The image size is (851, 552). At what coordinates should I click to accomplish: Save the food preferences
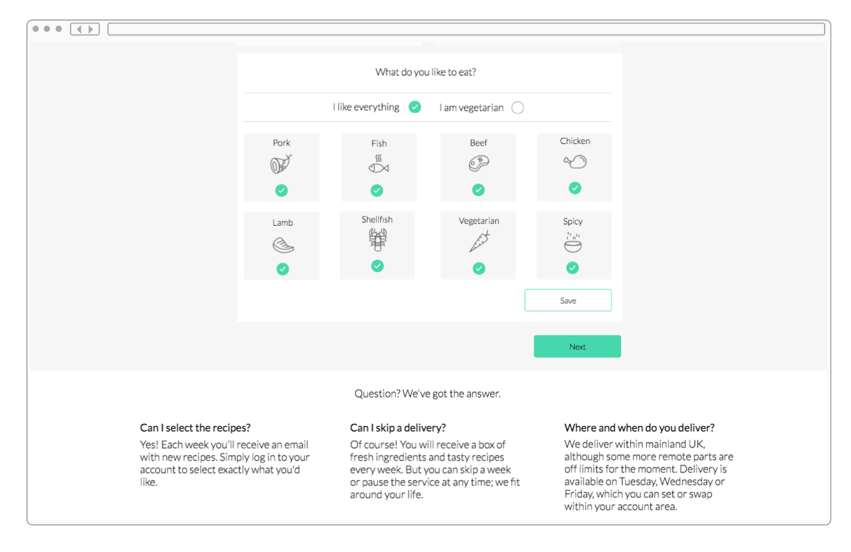point(568,301)
